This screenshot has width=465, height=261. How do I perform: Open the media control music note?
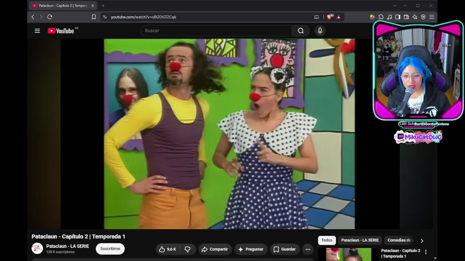pyautogui.click(x=389, y=17)
